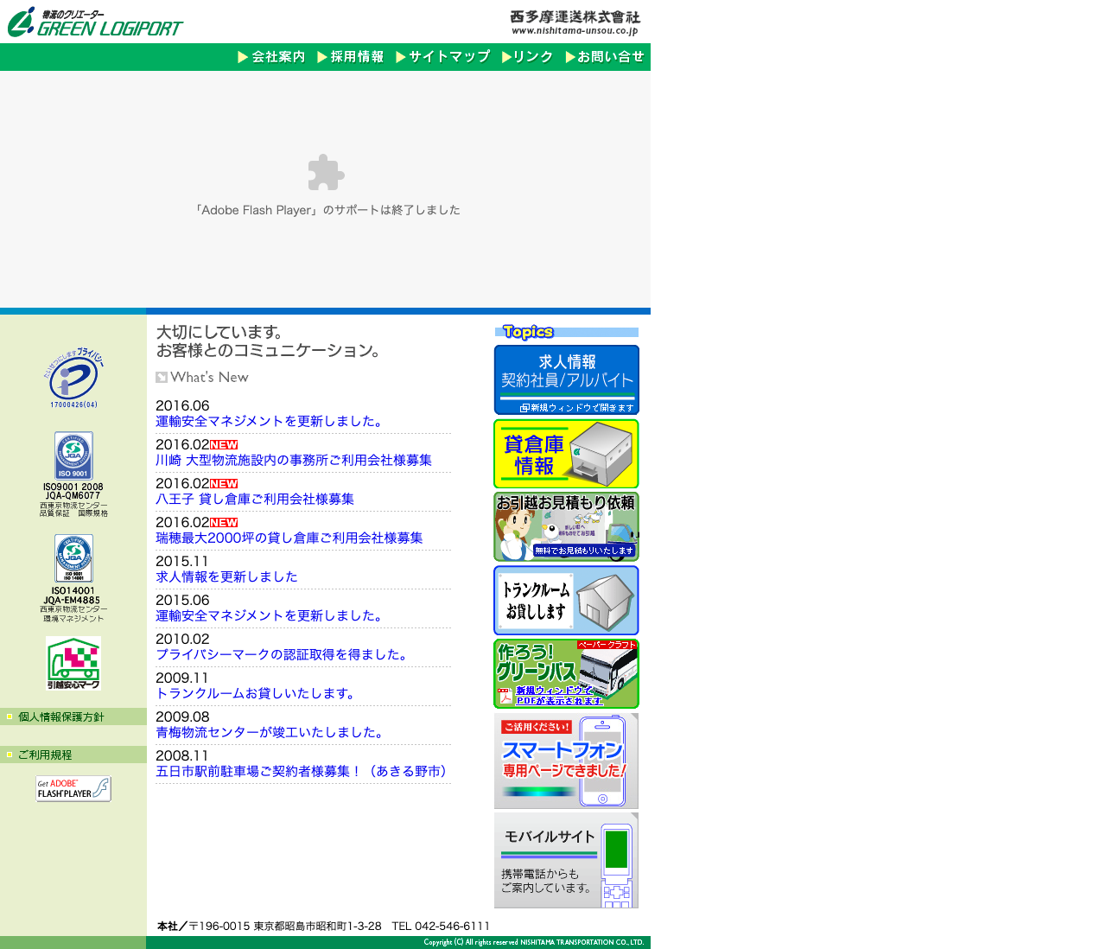1106x949 pixels.
Task: Open the 個人情報保護方針 sidebar link
Action: click(61, 717)
